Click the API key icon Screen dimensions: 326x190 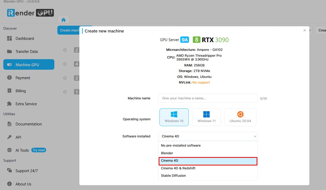pyautogui.click(x=9, y=137)
